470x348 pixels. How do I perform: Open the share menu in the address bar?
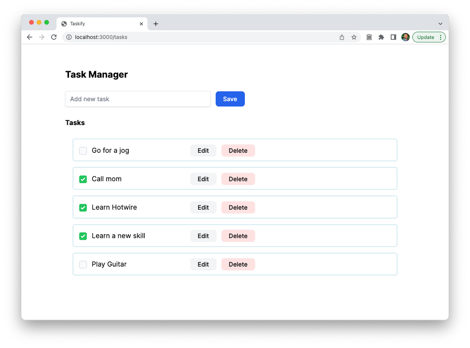pos(342,37)
